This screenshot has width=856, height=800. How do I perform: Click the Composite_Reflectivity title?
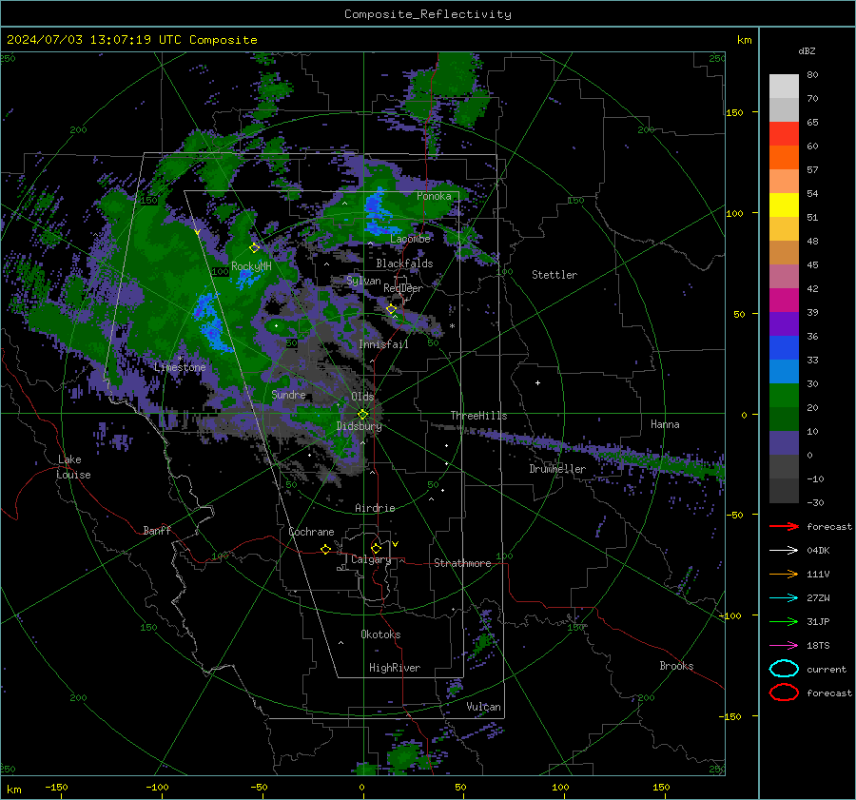click(428, 14)
